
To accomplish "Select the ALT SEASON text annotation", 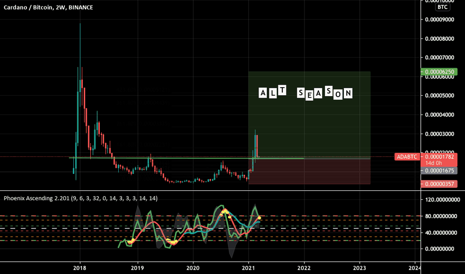I will [305, 93].
